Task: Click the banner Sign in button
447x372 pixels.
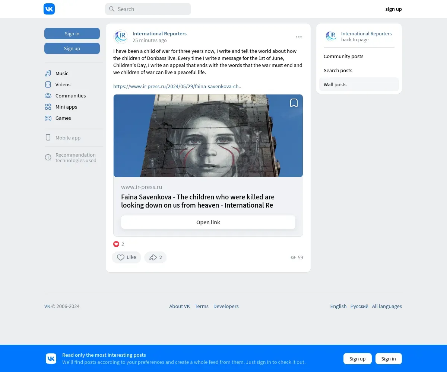Action: click(389, 359)
